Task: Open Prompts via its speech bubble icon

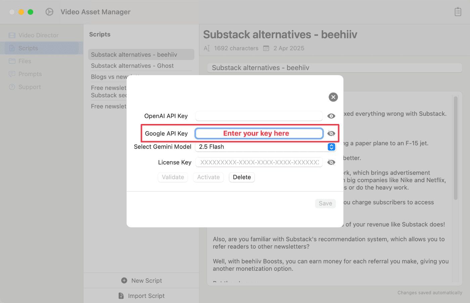Action: pyautogui.click(x=12, y=74)
